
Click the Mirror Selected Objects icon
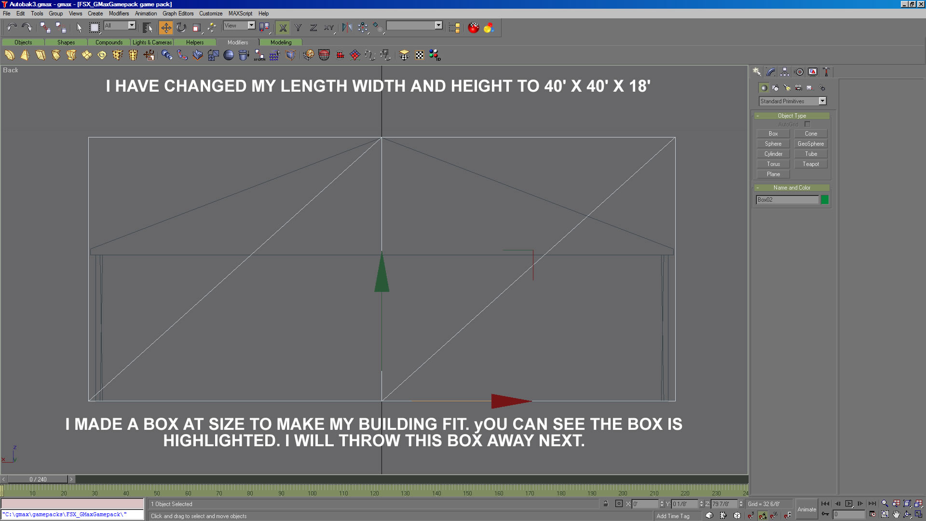(x=347, y=27)
